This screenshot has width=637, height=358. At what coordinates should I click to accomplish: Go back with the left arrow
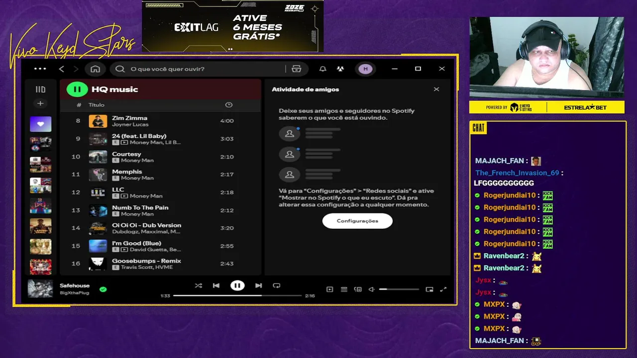coord(62,69)
